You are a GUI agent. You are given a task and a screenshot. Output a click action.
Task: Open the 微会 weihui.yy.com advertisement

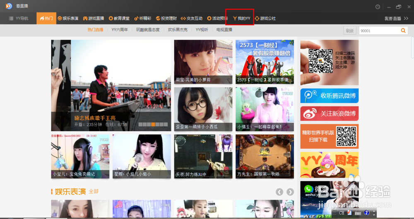tap(329, 200)
